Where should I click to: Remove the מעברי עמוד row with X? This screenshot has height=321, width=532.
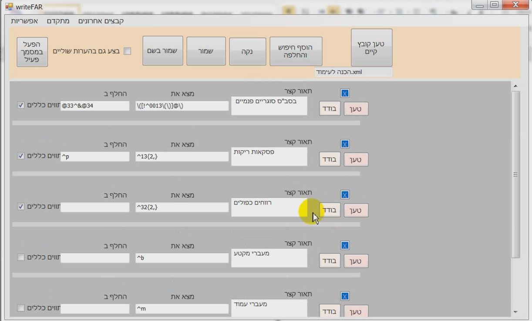(x=345, y=297)
